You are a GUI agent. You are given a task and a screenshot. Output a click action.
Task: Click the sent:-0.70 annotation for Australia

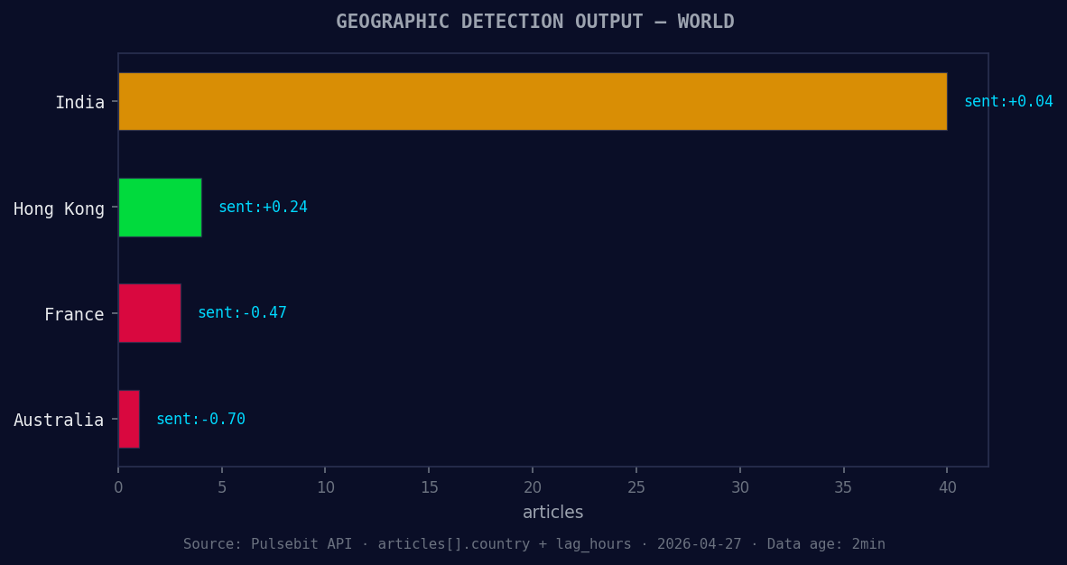[200, 419]
